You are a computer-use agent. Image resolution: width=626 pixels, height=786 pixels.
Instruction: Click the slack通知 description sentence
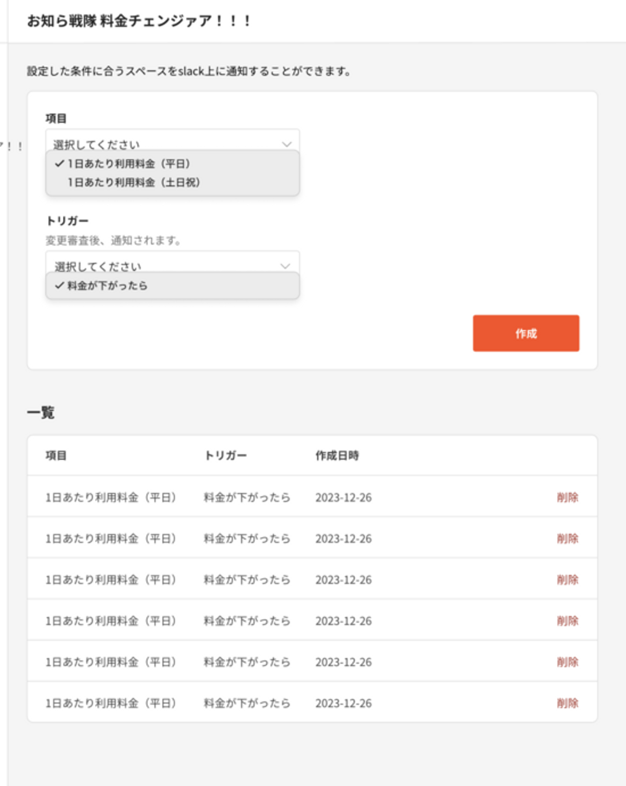click(x=189, y=71)
